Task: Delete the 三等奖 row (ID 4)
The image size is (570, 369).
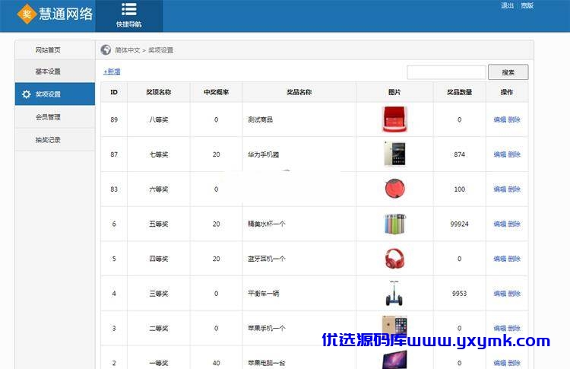Action: click(x=514, y=294)
